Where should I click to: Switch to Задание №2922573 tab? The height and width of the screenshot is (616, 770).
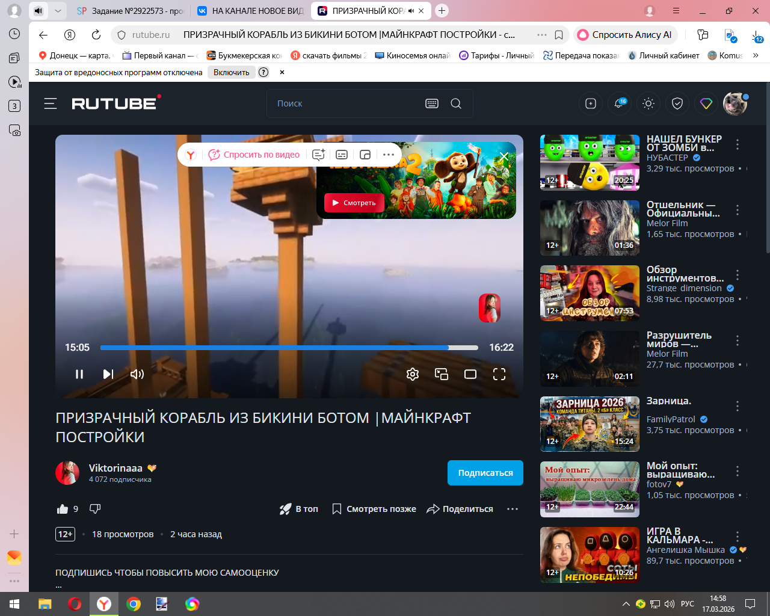pyautogui.click(x=131, y=11)
